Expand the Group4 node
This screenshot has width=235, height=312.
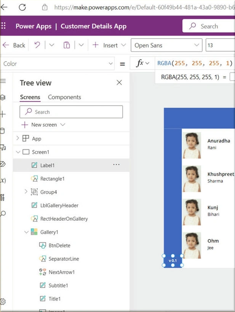tap(26, 192)
